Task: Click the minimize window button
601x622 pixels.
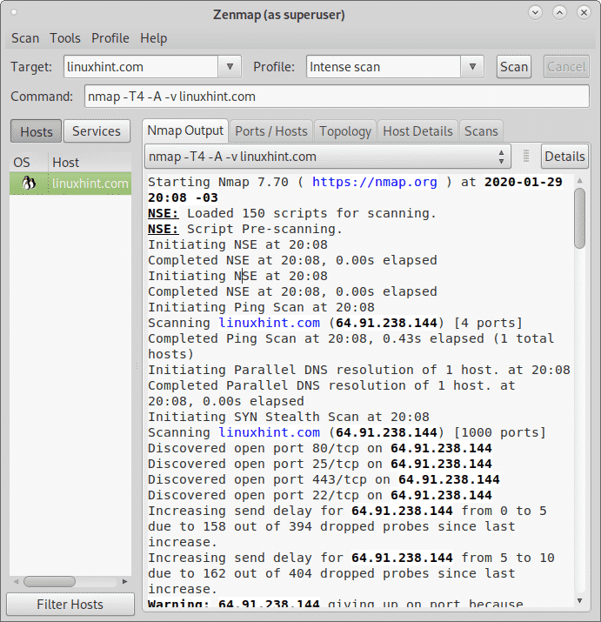Action: (537, 14)
